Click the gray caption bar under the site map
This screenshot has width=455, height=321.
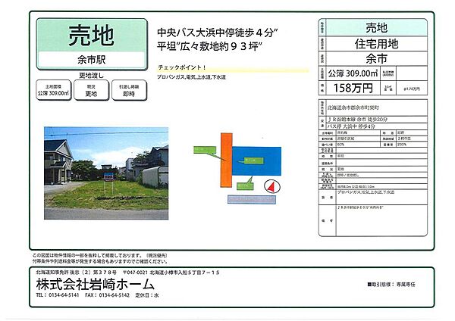[x=252, y=198]
